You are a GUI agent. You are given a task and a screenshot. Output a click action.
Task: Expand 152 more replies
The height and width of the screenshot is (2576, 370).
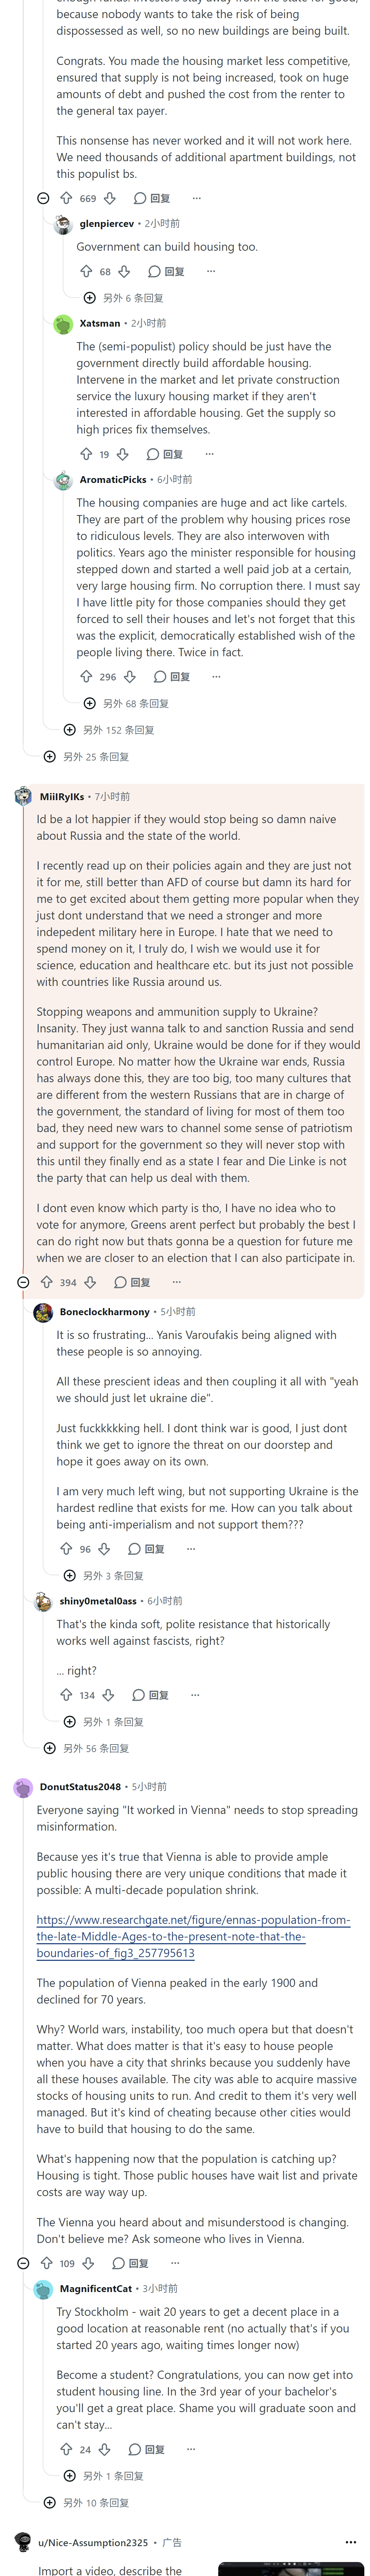point(109,730)
